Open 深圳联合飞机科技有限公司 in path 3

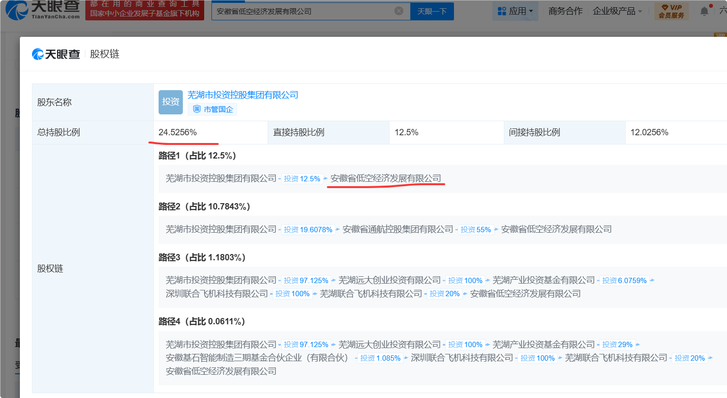click(x=217, y=294)
